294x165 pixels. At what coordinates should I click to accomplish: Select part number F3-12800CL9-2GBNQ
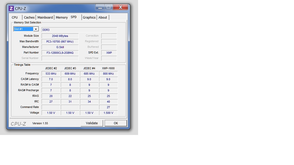pos(60,53)
